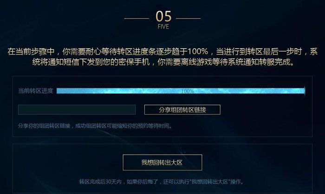The height and width of the screenshot is (194, 325).
Task: Click the note about 转区完成后30天内
Action: [162, 182]
